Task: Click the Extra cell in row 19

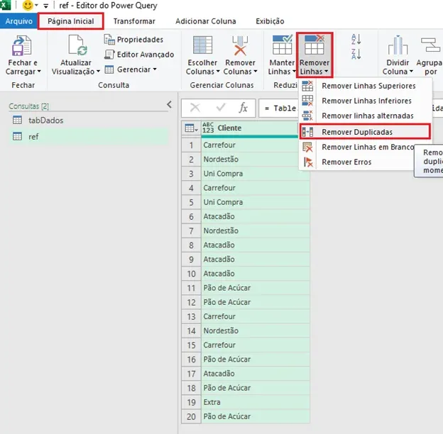Action: pos(256,402)
